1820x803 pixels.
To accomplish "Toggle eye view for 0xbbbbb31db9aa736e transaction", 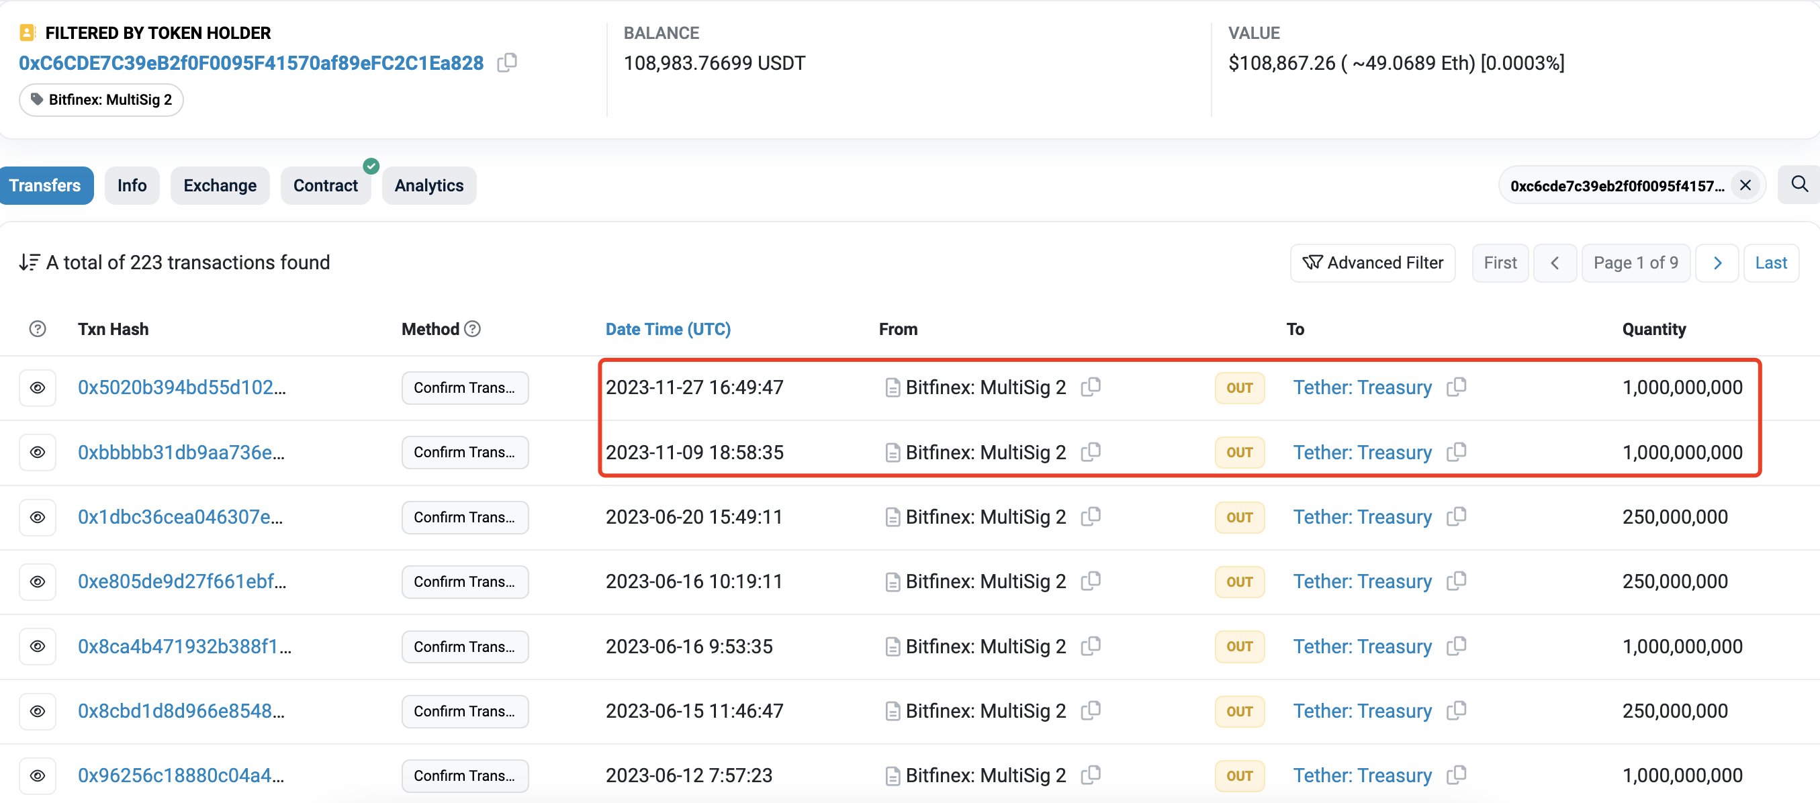I will (38, 452).
